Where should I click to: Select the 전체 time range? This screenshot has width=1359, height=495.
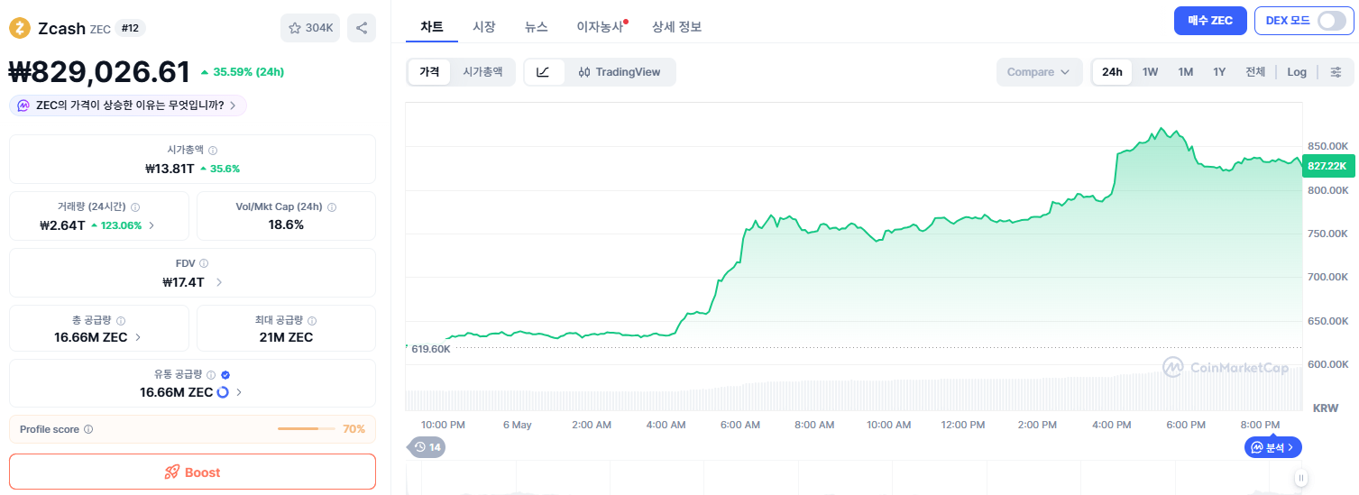pyautogui.click(x=1255, y=72)
